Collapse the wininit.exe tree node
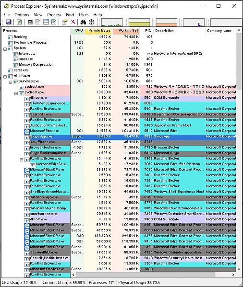The height and width of the screenshot is (287, 243). point(5,76)
